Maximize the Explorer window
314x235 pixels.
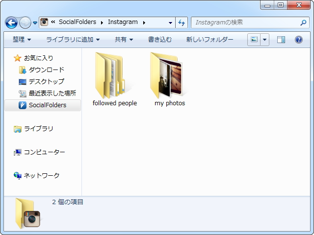coord(281,5)
